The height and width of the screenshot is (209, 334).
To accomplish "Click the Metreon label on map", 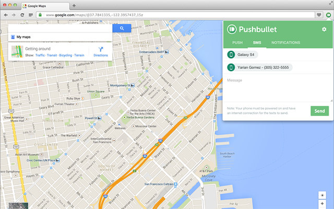I will pyautogui.click(x=120, y=128).
